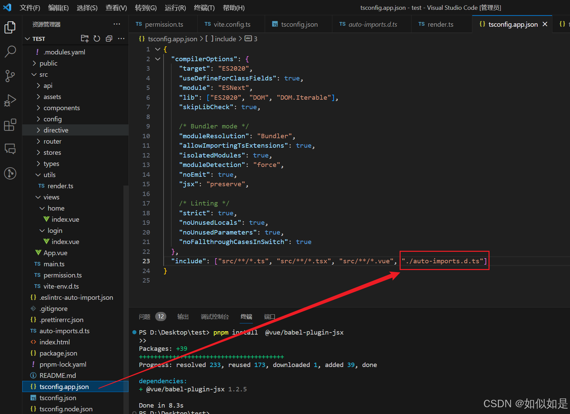The width and height of the screenshot is (570, 414).
Task: Fold compilerOptions block at line 2
Action: pyautogui.click(x=158, y=59)
